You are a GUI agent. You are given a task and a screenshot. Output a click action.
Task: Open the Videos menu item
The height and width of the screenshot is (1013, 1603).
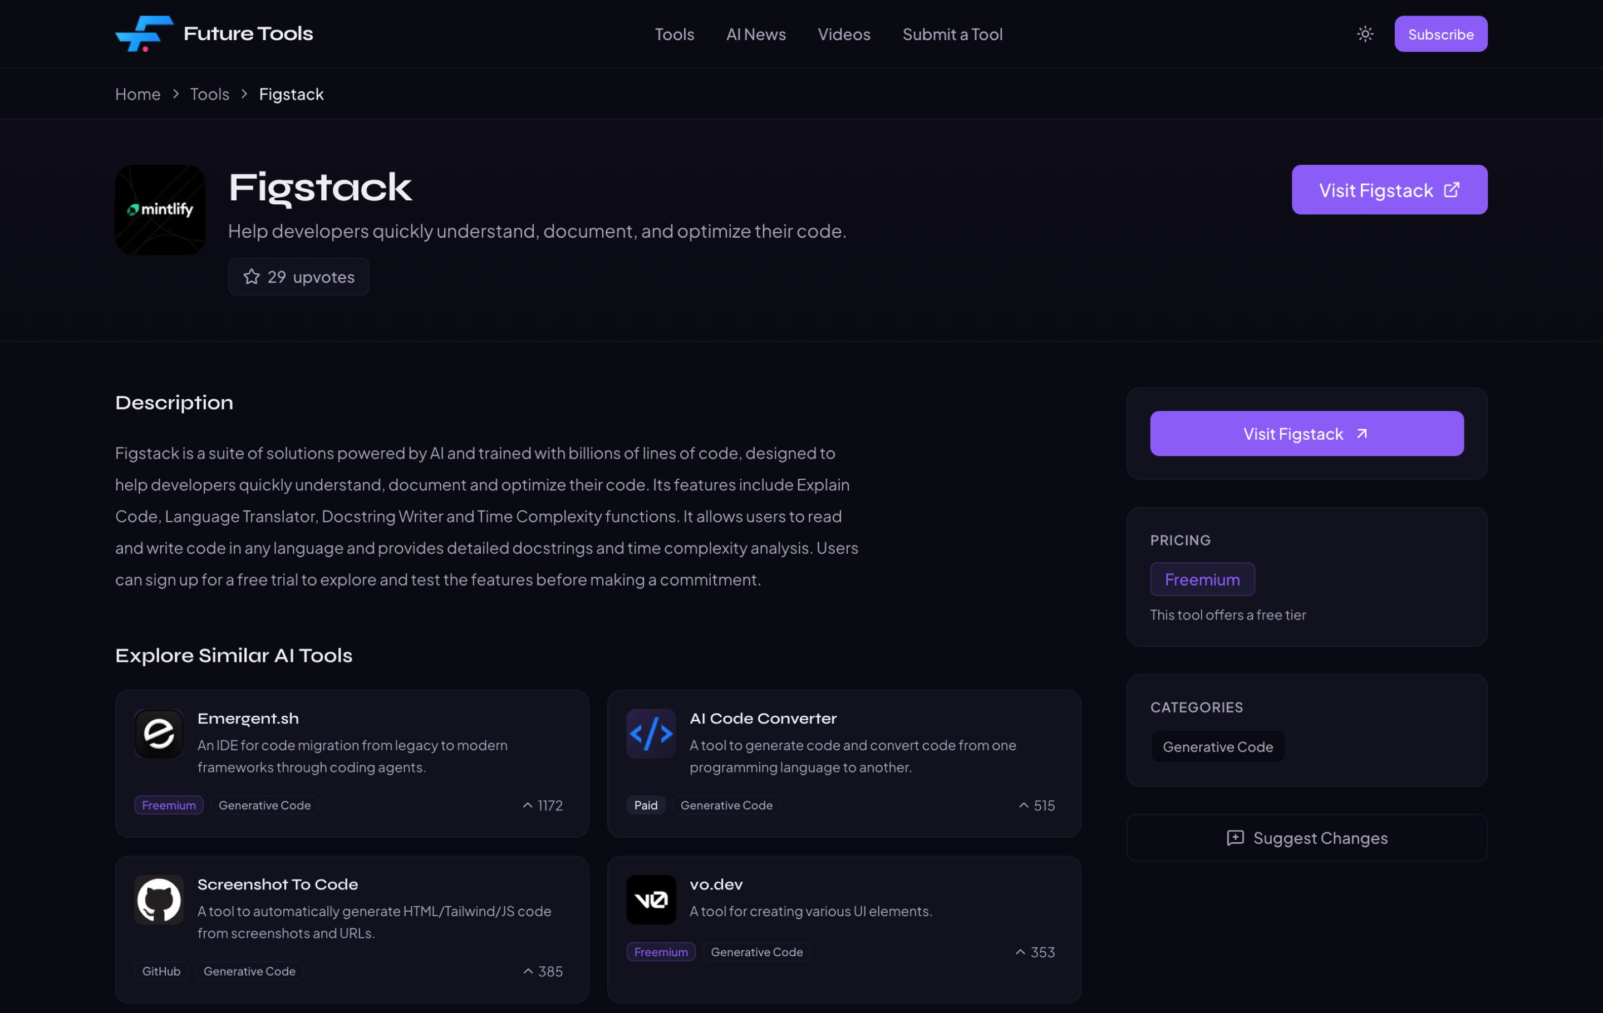click(843, 34)
